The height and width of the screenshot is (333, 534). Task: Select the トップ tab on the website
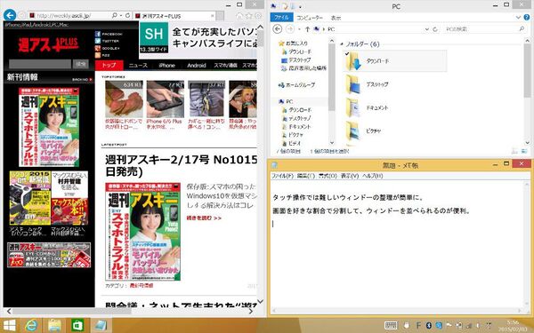pyautogui.click(x=109, y=65)
